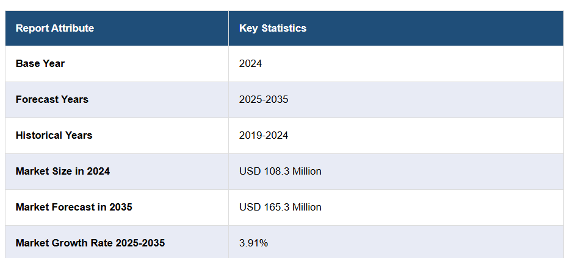
Task: Click the USD 108.3 Million value
Action: coord(280,171)
